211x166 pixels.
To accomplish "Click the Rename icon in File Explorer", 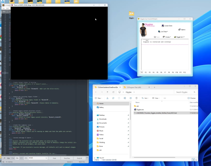I will (125, 98).
